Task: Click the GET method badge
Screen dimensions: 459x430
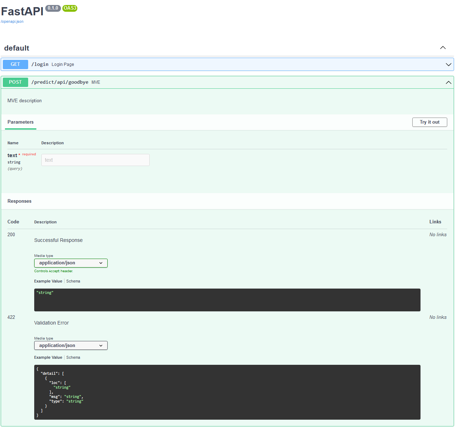Action: pos(15,64)
